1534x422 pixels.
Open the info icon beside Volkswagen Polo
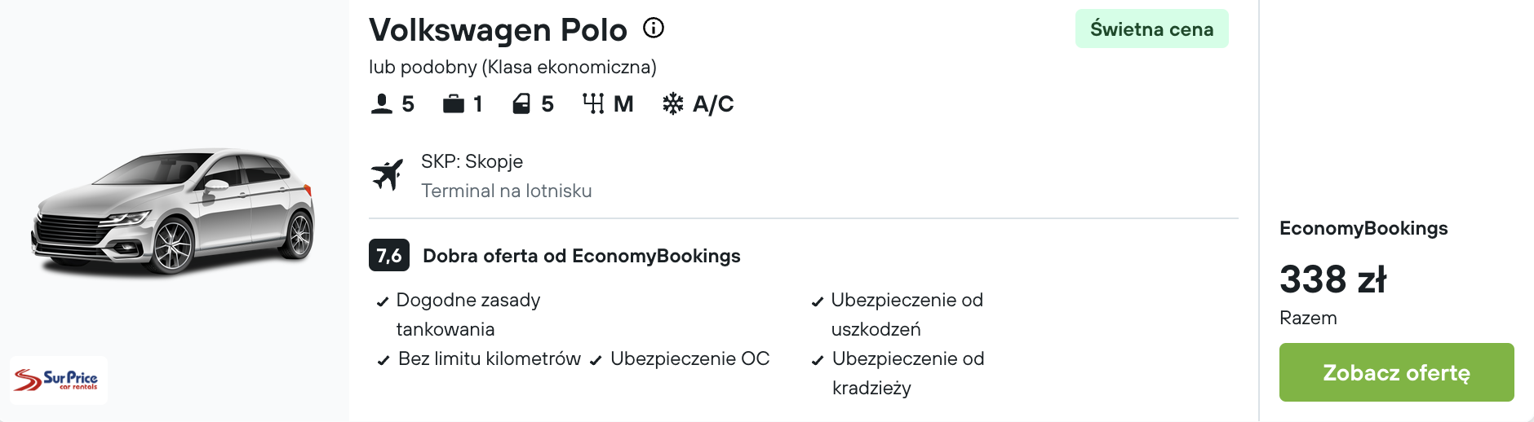pyautogui.click(x=654, y=29)
